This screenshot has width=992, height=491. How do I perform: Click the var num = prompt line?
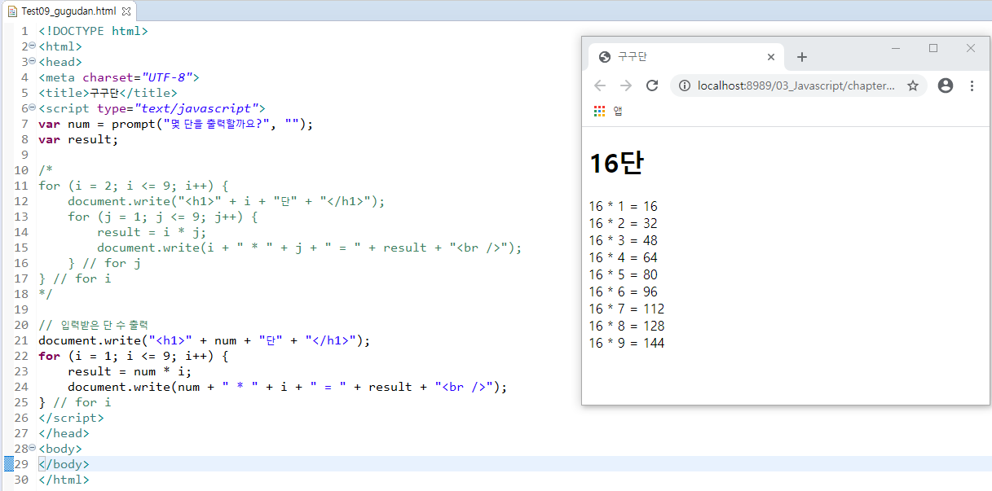[175, 124]
